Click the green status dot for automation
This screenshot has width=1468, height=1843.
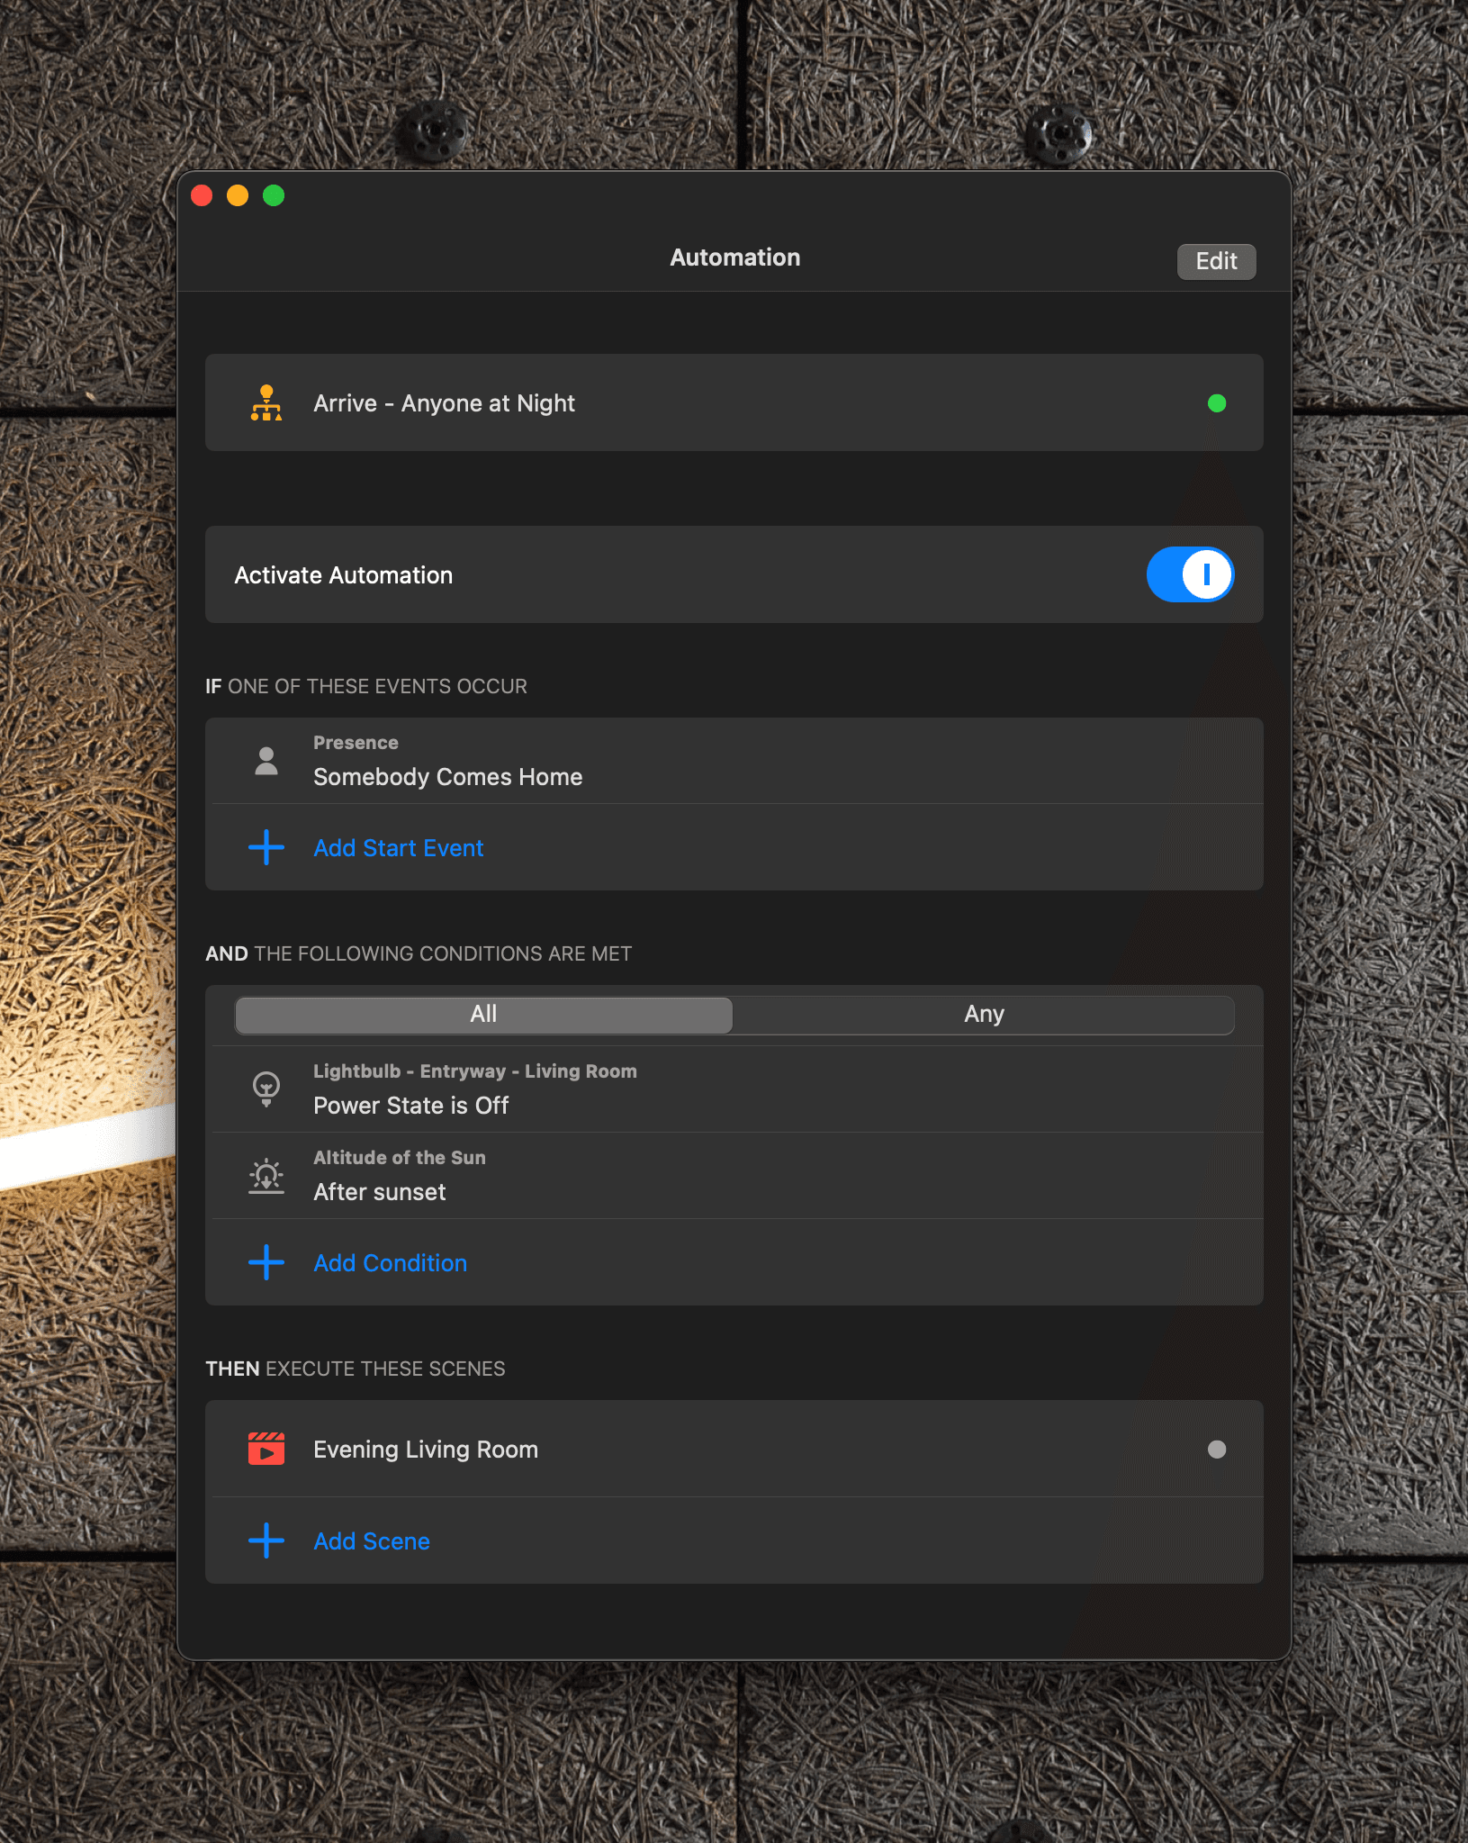pos(1216,403)
